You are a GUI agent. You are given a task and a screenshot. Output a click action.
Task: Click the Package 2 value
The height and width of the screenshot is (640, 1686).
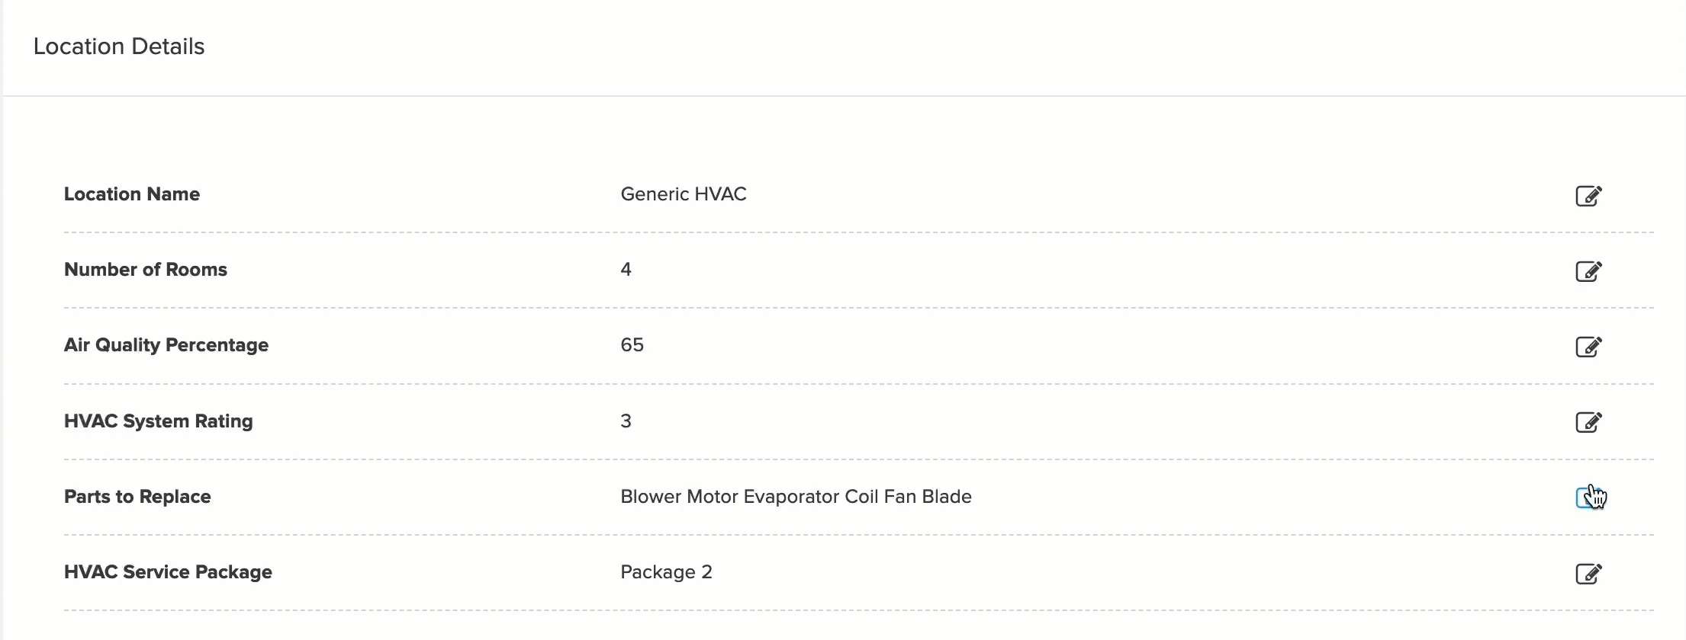click(666, 572)
